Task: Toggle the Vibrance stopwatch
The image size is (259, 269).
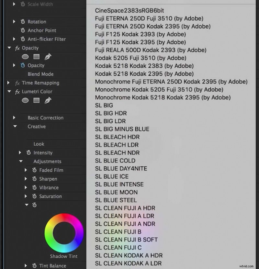Action: (35, 187)
